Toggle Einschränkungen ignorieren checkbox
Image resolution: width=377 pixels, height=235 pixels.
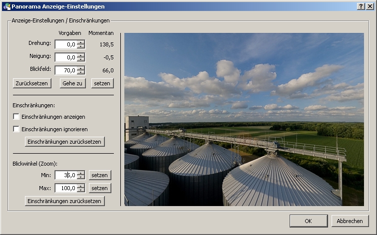tap(16, 129)
